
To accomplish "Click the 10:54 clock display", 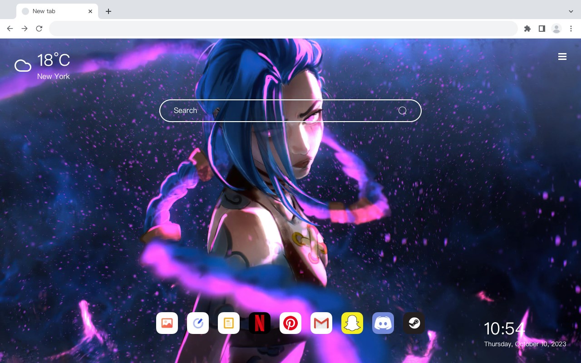I will click(504, 329).
